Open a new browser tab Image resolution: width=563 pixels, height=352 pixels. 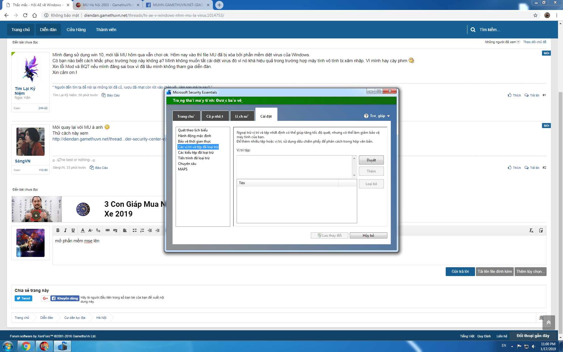[219, 5]
